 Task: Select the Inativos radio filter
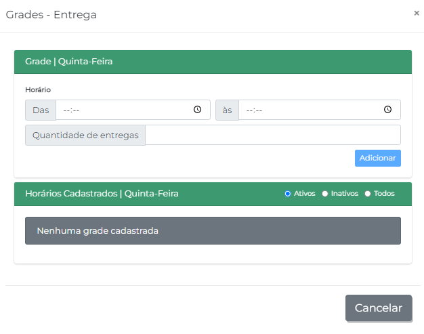click(x=325, y=194)
